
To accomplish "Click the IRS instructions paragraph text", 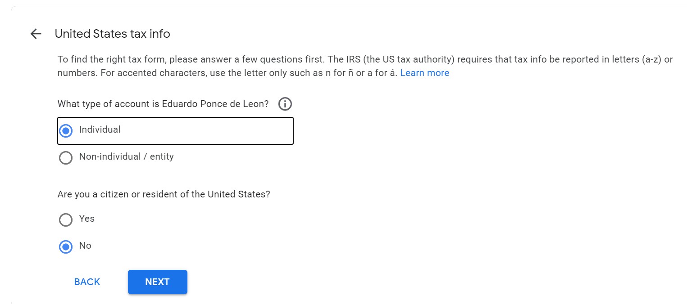I will coord(365,66).
